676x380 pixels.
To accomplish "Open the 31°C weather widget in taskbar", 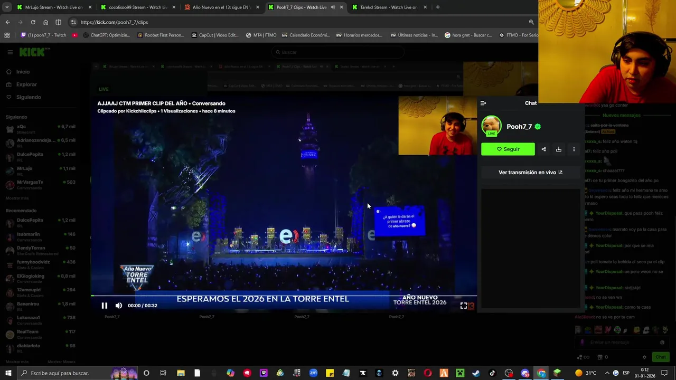I will pos(586,373).
